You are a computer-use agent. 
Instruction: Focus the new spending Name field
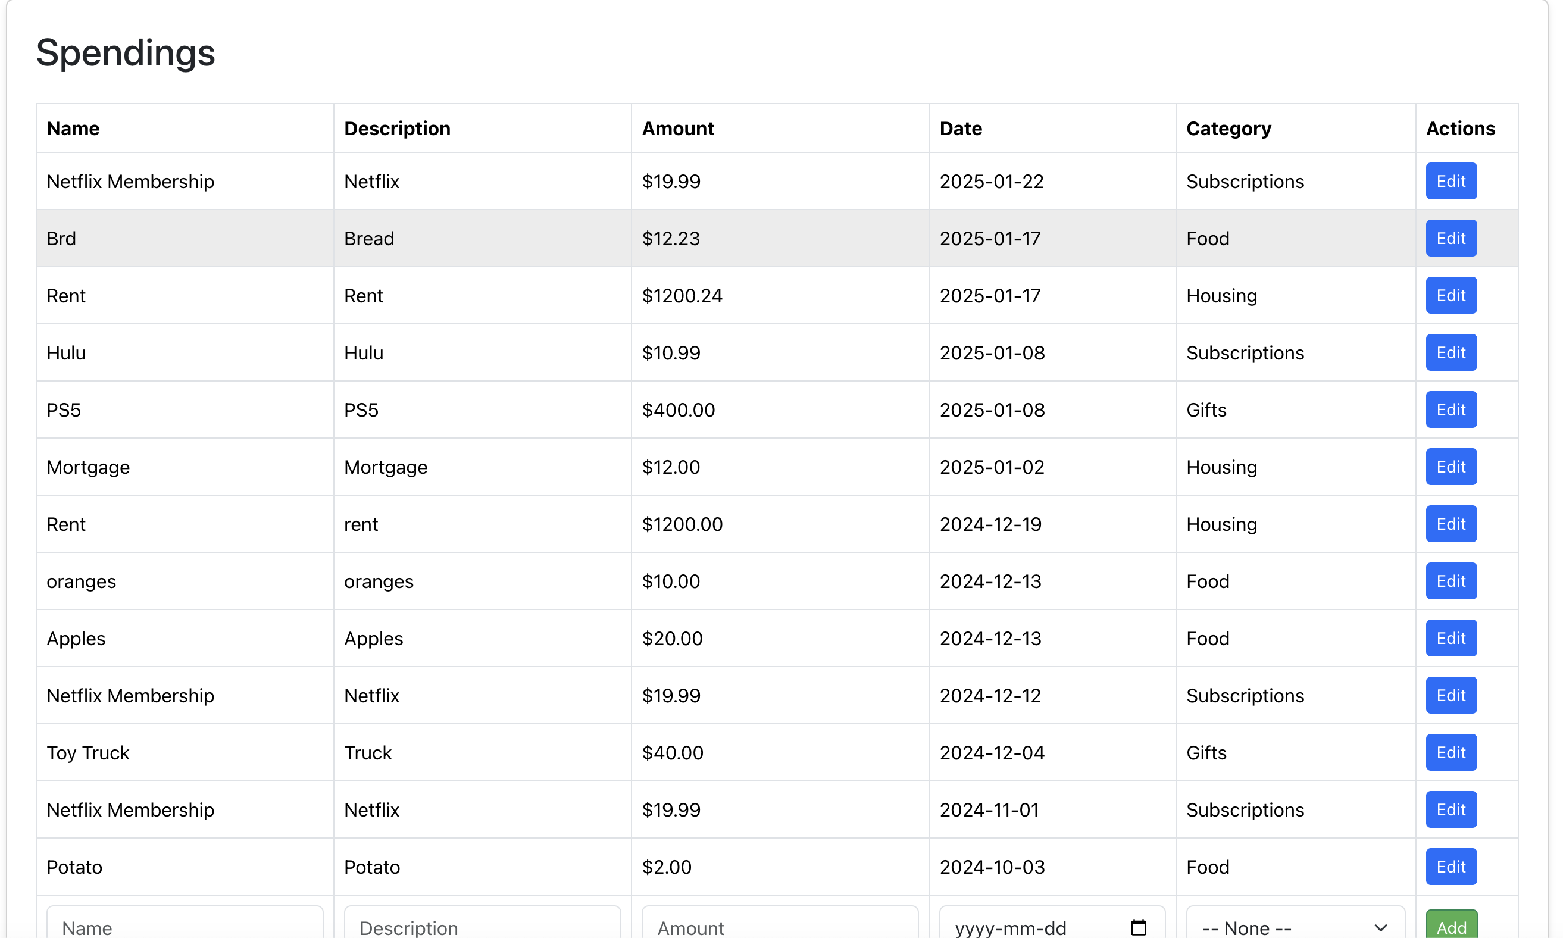[x=185, y=927]
